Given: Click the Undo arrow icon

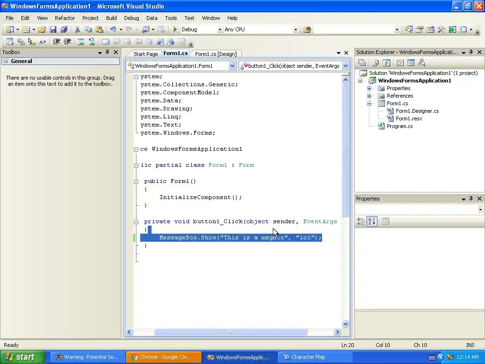Looking at the screenshot, I should click(113, 29).
